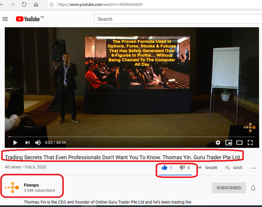Mute the video volume speaker icon
Screen dimensions: 262x207
coord(38,142)
